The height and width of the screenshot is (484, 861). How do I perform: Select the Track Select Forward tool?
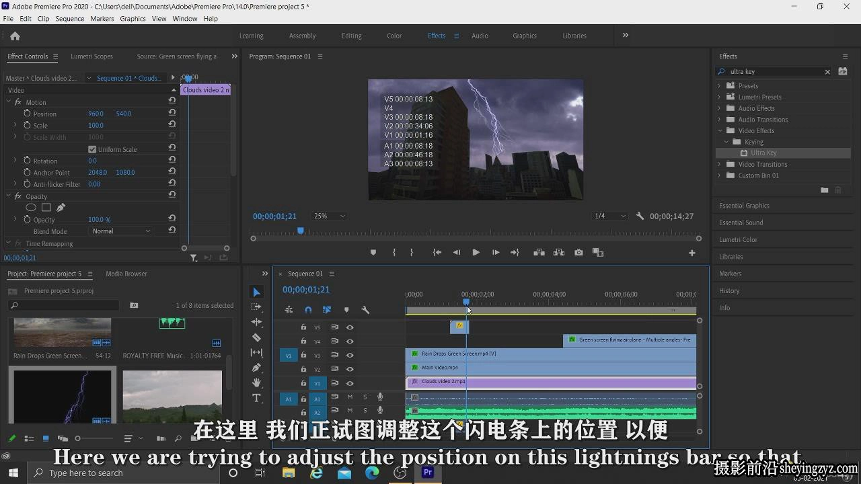pyautogui.click(x=256, y=307)
